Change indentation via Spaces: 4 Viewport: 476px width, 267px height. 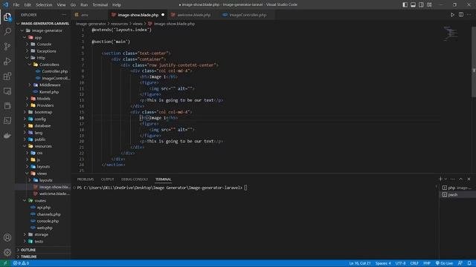[383, 263]
